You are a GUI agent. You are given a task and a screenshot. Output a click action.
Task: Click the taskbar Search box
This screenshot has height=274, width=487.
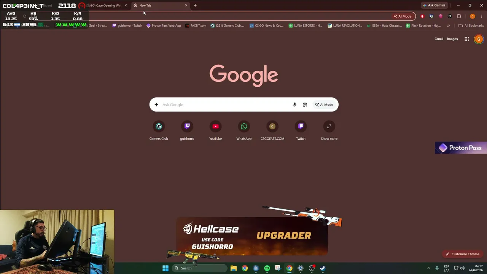tap(199, 268)
